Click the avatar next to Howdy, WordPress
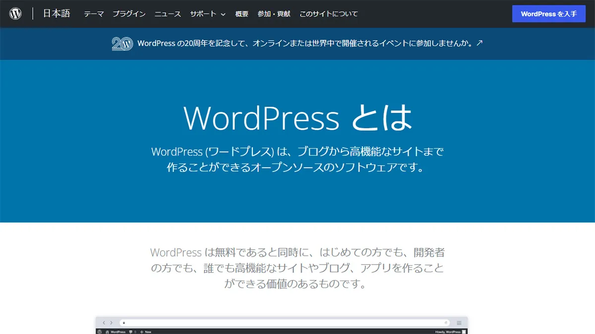This screenshot has height=334, width=595. 463,332
